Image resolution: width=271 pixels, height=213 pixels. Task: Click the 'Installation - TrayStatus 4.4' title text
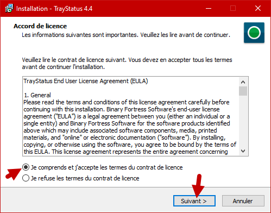54,9
